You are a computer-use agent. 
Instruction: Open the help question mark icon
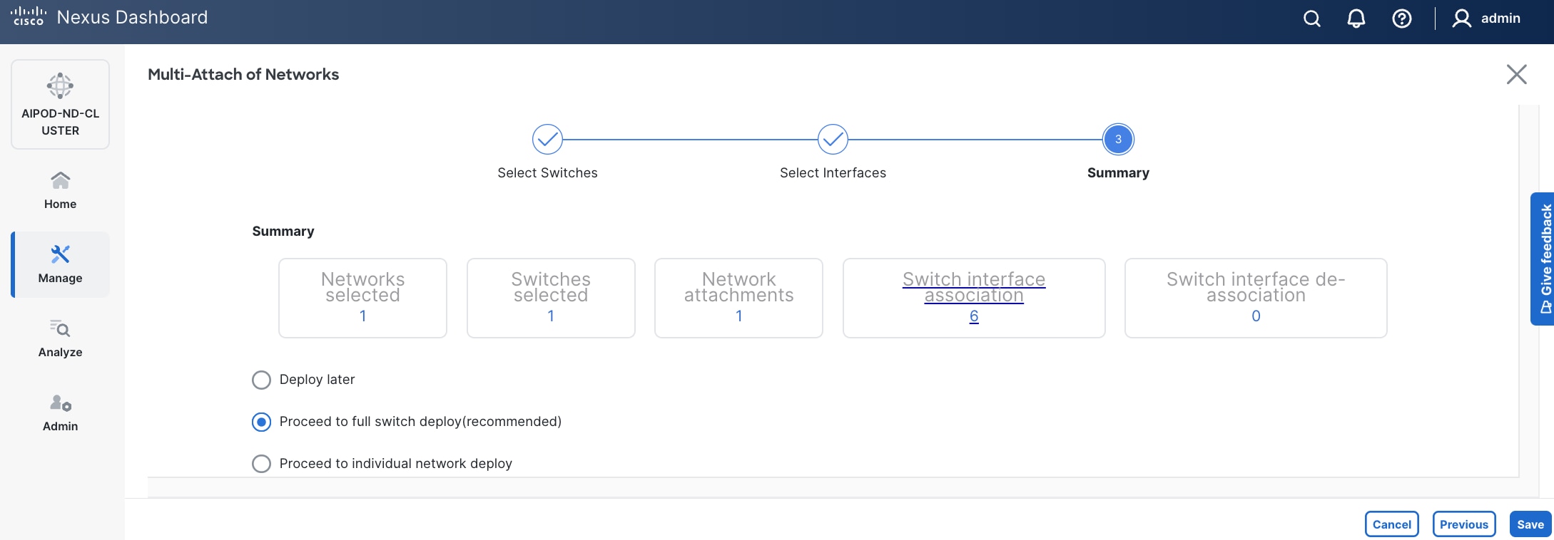point(1401,19)
